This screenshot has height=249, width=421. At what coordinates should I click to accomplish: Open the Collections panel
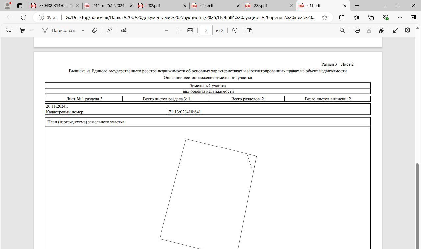(371, 17)
